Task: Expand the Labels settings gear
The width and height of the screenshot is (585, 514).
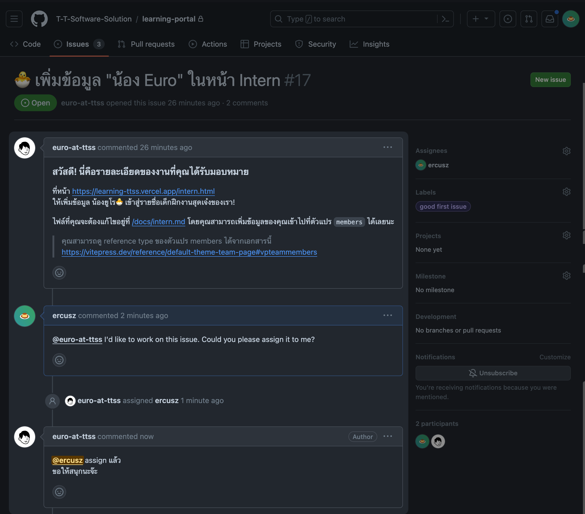Action: tap(567, 192)
